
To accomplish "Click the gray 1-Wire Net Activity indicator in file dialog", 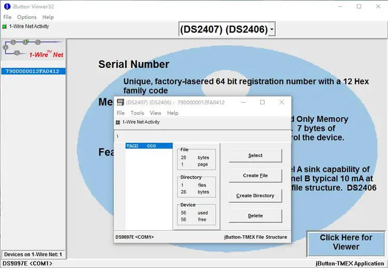I will [118, 122].
